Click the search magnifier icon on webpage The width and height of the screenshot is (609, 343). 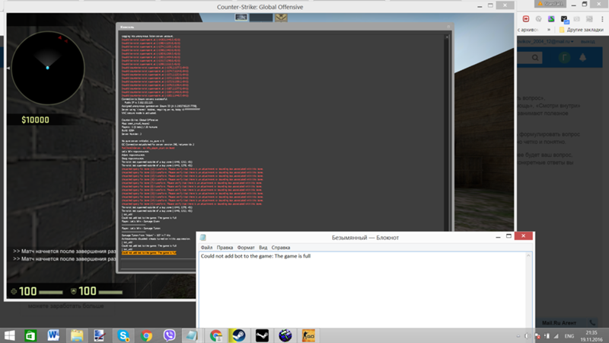click(535, 58)
